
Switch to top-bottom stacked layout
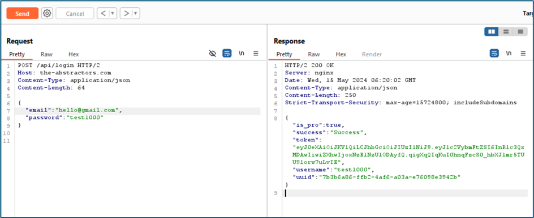click(506, 32)
